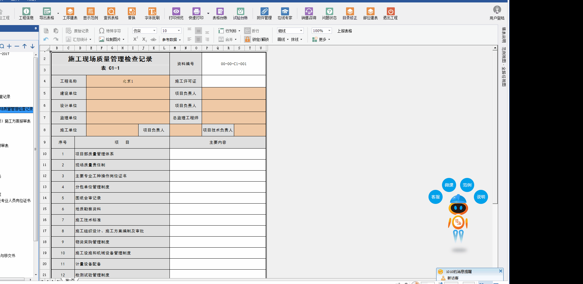Open the 100% zoom dropdown

tap(329, 31)
